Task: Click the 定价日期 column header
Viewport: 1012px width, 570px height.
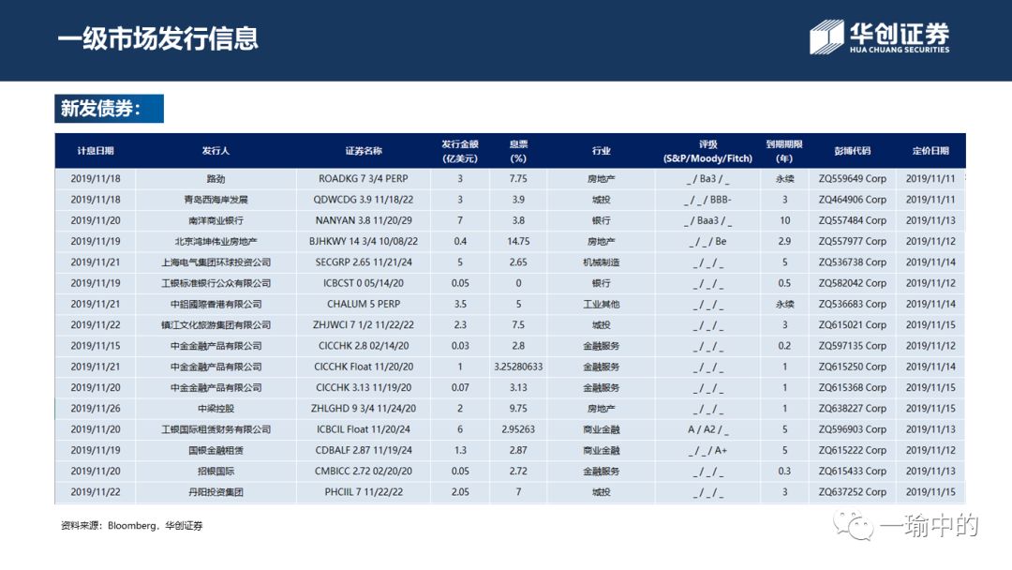Action: pyautogui.click(x=930, y=151)
